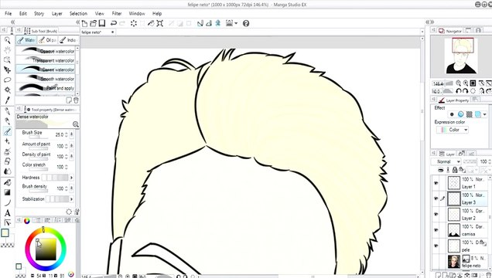Toggle the Snap to ruler toolbar icon
Image resolution: width=492 pixels, height=278 pixels.
200,23
